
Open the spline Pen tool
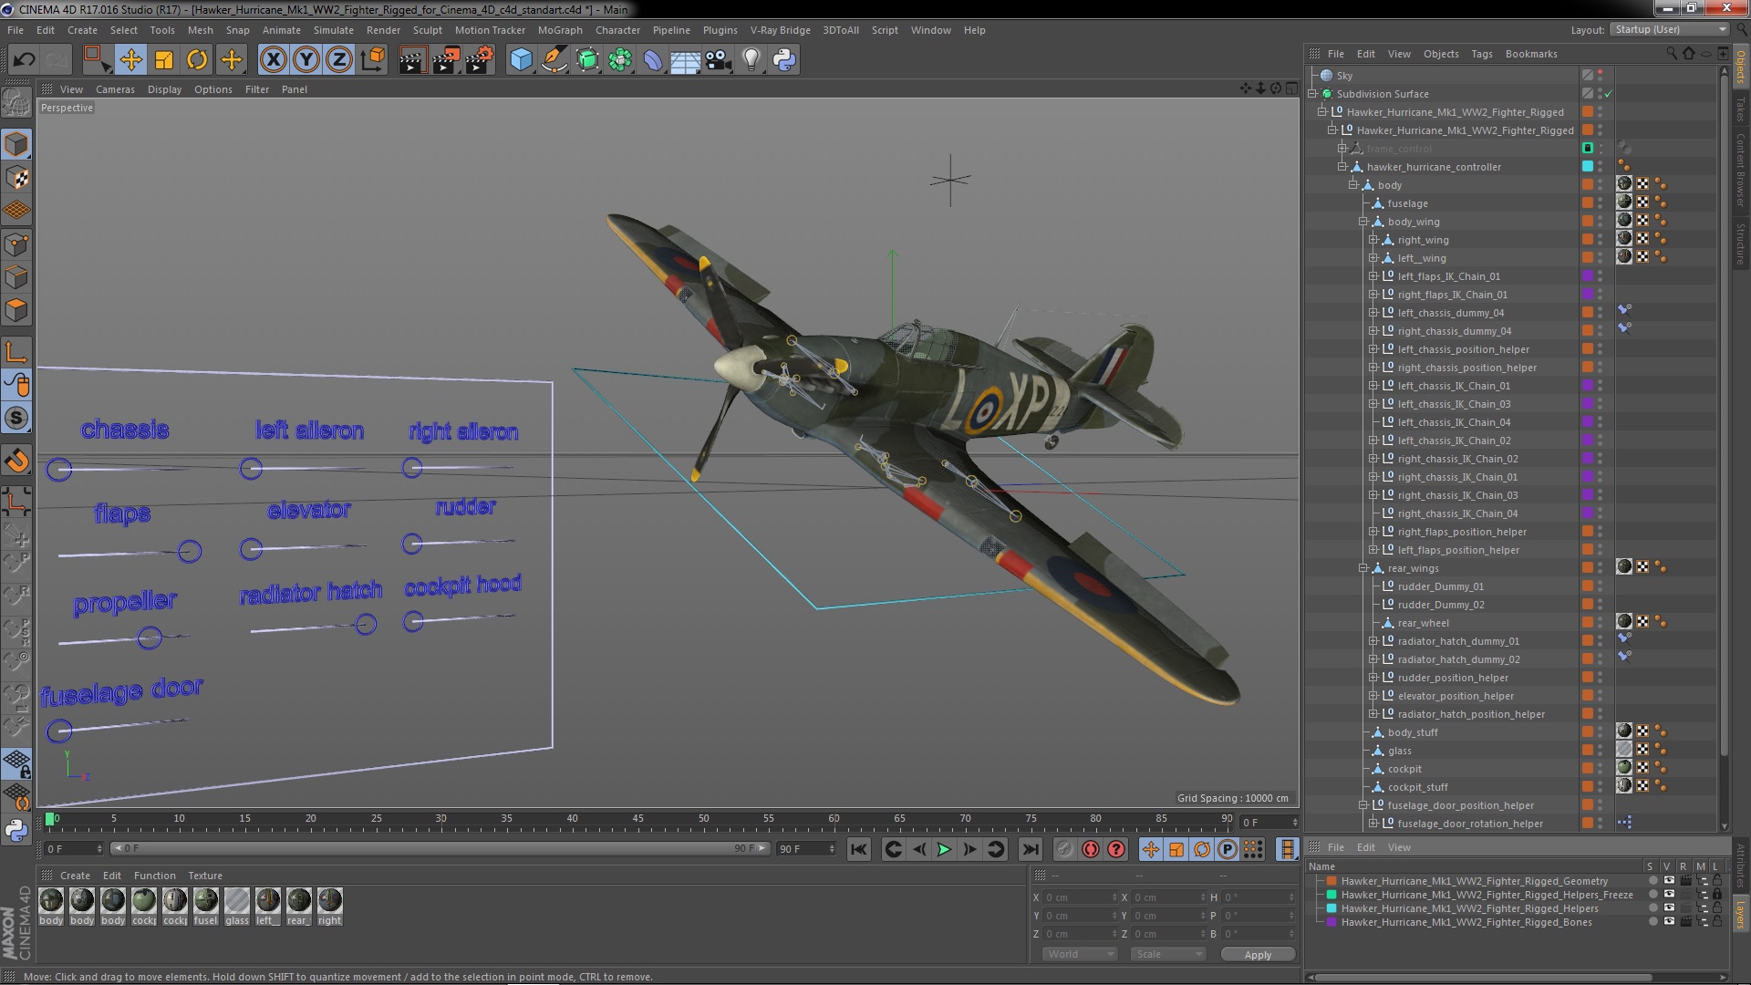coord(554,60)
